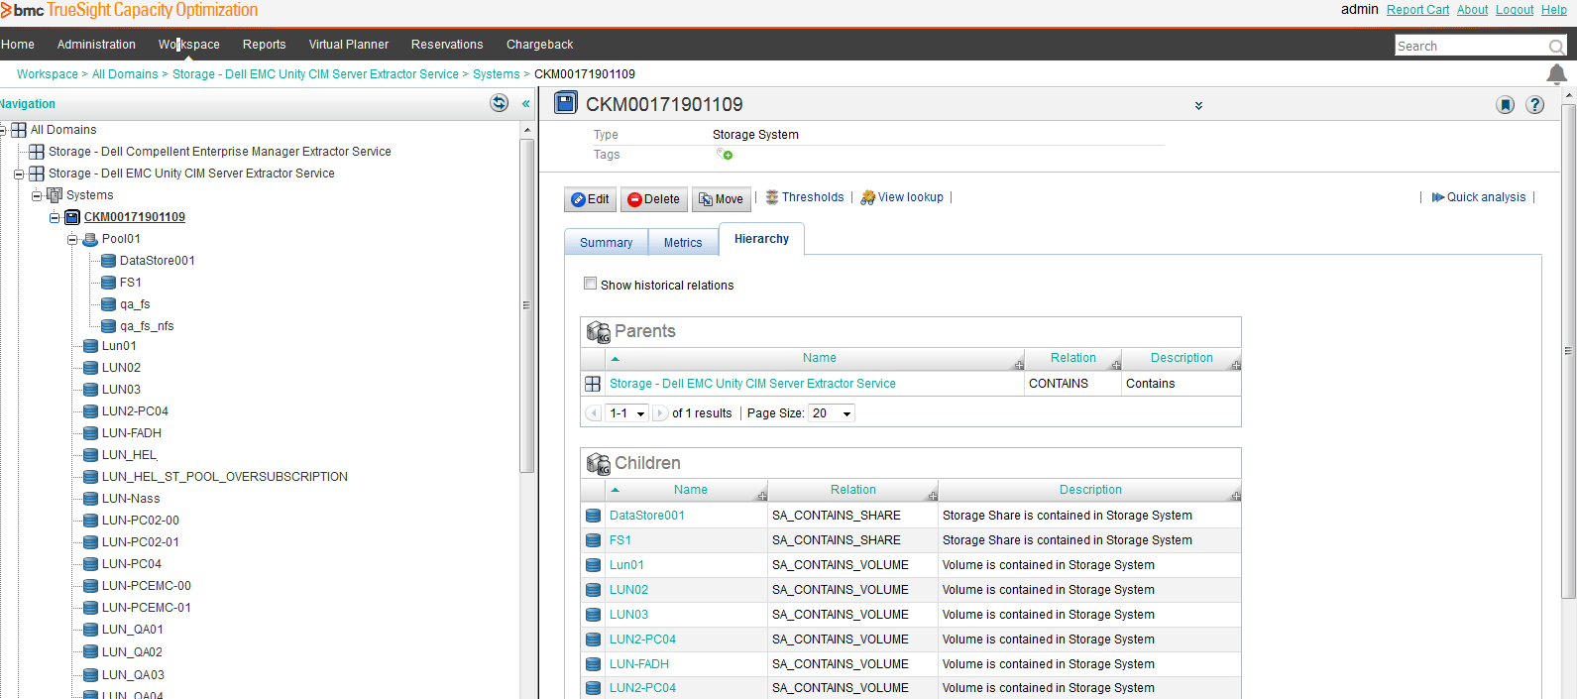Click LUN03 icon in Children table
Viewport: 1577px width, 699px height.
(x=593, y=615)
